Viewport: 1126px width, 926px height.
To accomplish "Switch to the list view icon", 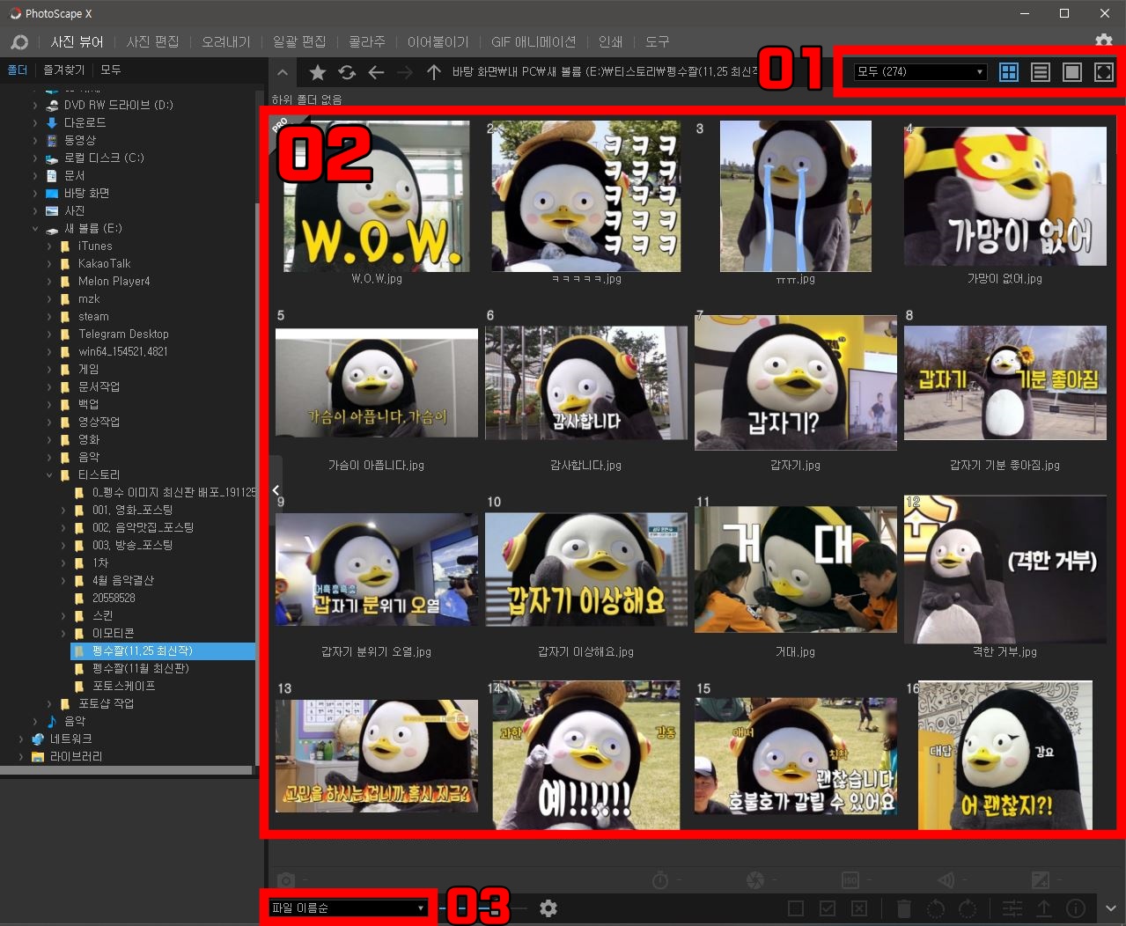I will pos(1041,72).
